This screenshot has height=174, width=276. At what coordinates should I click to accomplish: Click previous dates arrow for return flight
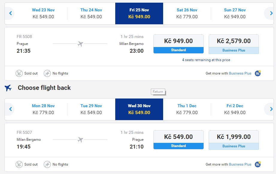coord(10,109)
